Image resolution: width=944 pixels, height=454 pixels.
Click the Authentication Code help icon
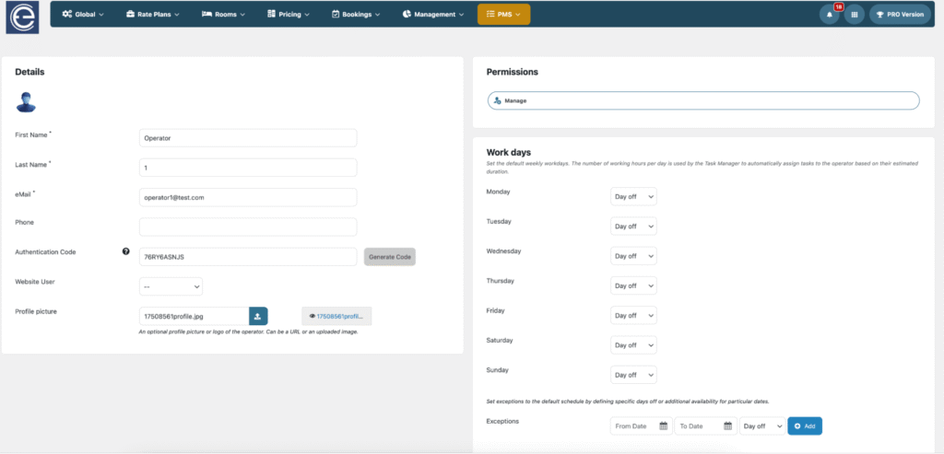point(125,251)
